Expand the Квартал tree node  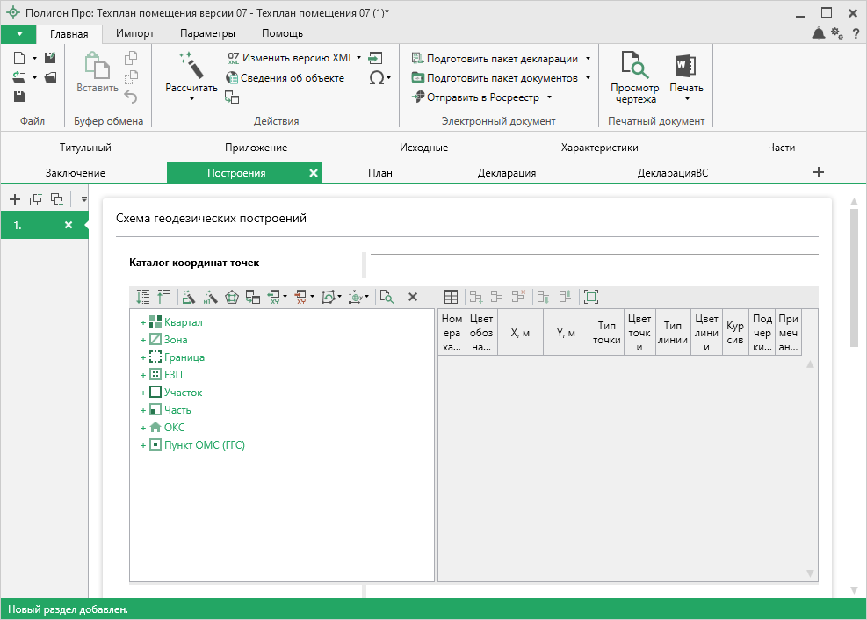142,322
